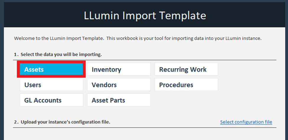Click blank area below the configuration file step
The image size is (288, 140).
[x=145, y=134]
